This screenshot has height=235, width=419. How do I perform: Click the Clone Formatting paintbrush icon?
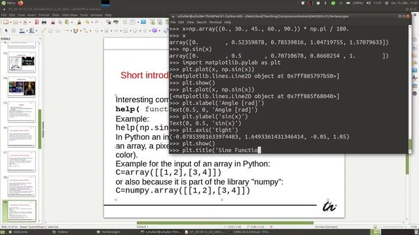(79, 22)
